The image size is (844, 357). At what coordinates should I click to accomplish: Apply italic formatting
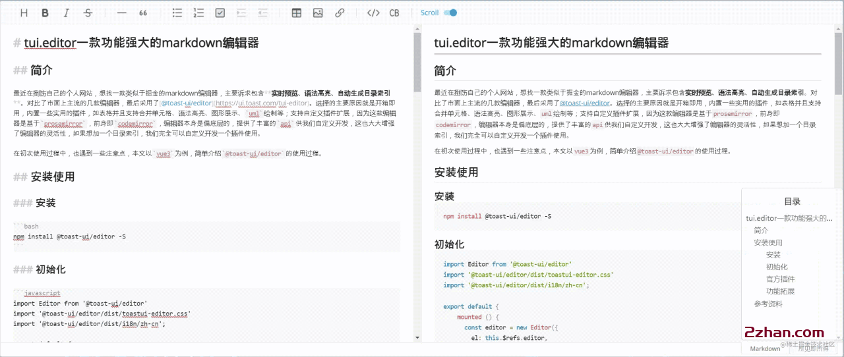coord(67,13)
